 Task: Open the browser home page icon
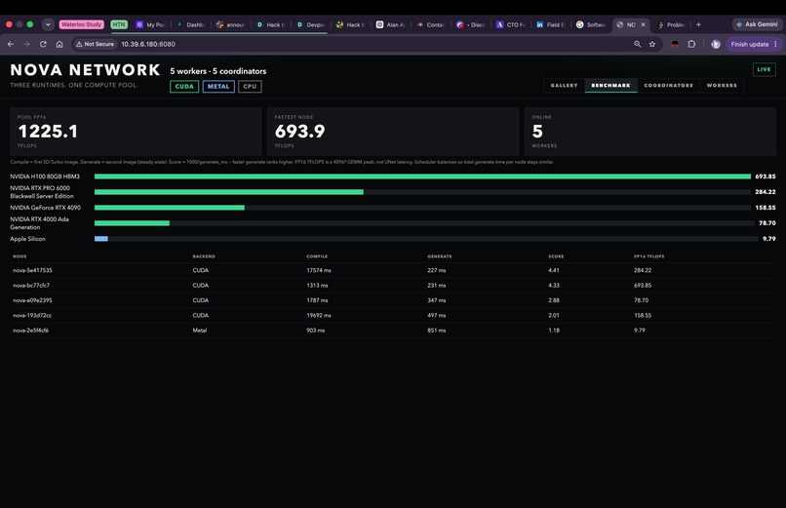(x=59, y=44)
